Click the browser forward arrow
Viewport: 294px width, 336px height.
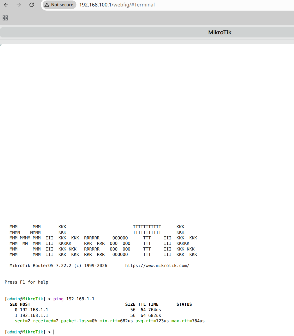click(x=19, y=5)
